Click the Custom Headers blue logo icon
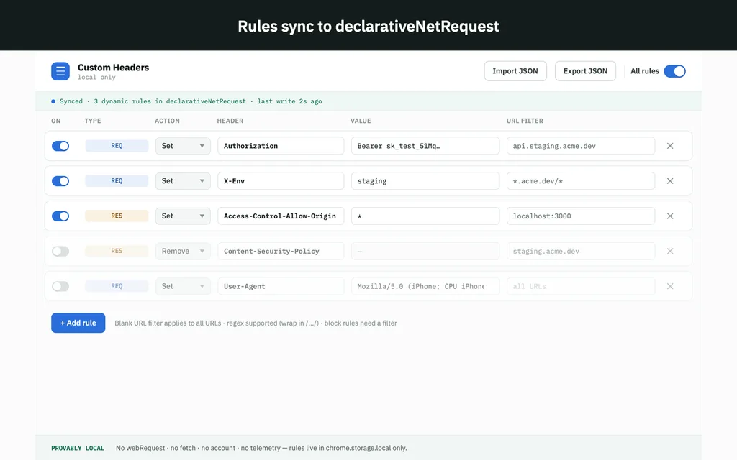The width and height of the screenshot is (737, 460). pos(60,71)
